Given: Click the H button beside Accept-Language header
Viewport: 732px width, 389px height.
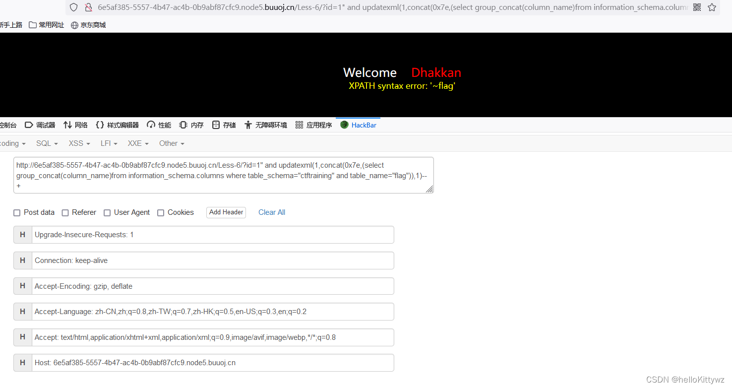Looking at the screenshot, I should coord(23,312).
